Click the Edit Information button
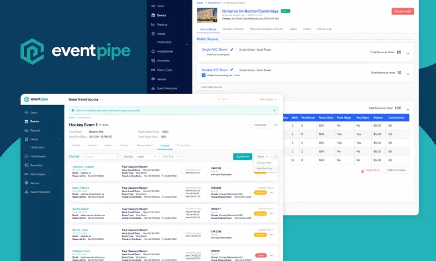436x261 pixels. pyautogui.click(x=396, y=170)
